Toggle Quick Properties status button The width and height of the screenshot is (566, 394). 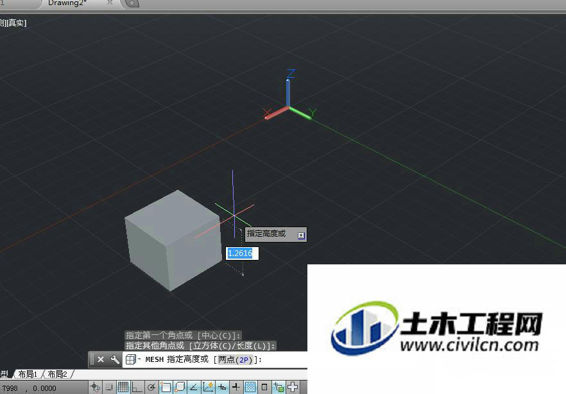click(x=264, y=387)
